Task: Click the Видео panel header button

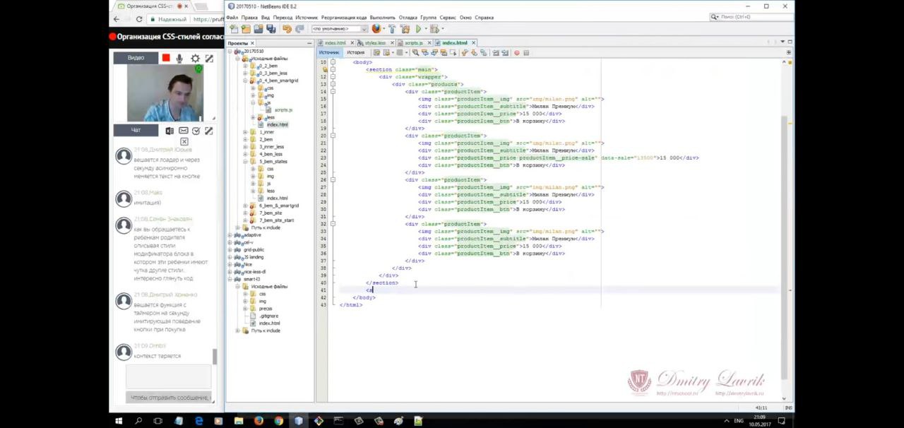Action: pyautogui.click(x=136, y=58)
